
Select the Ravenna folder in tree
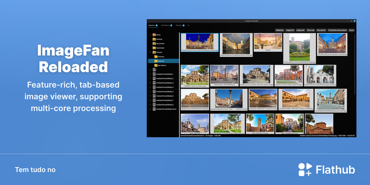pos(163,61)
